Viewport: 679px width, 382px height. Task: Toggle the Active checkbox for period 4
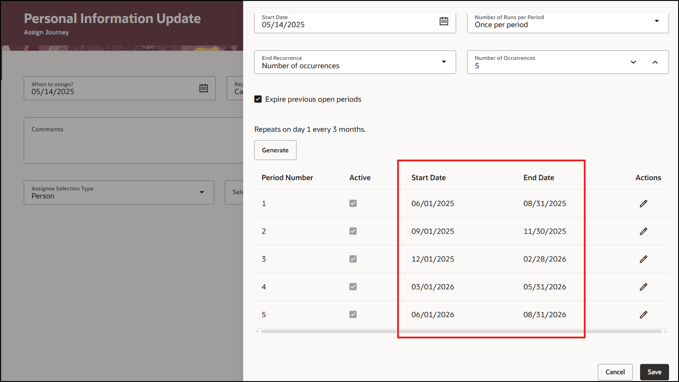[353, 287]
